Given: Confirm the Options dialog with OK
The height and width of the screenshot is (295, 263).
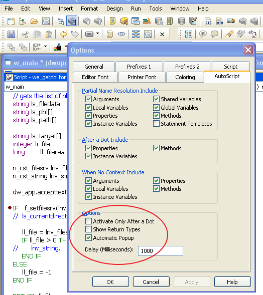Looking at the screenshot, I should (110, 282).
